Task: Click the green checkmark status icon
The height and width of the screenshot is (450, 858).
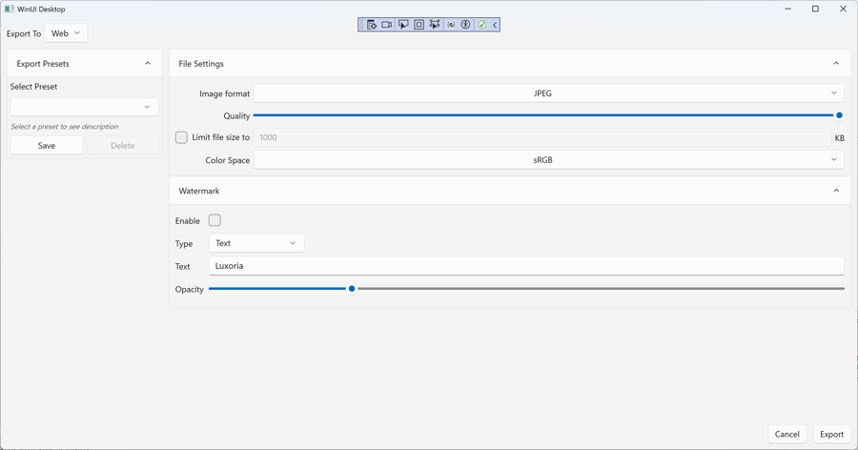Action: [482, 25]
